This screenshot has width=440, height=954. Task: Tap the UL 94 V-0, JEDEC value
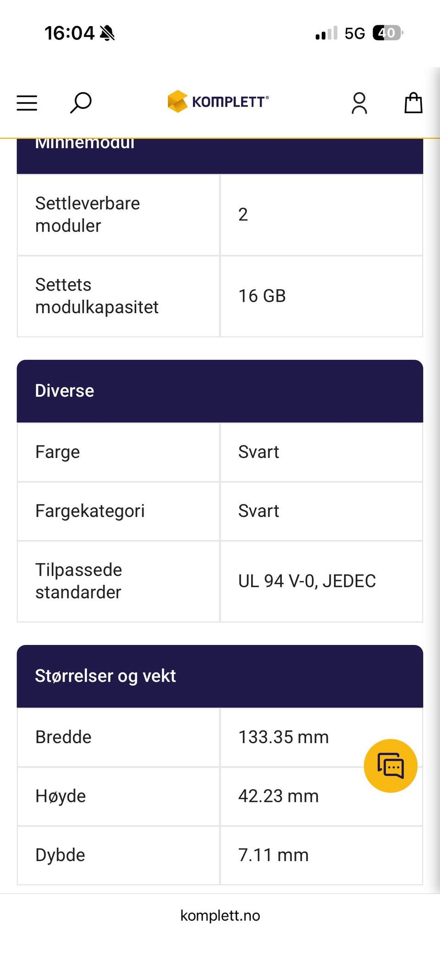pyautogui.click(x=307, y=581)
